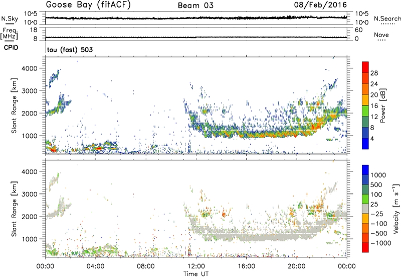
Task: Click the "04:00" time axis label
Action: point(95,266)
